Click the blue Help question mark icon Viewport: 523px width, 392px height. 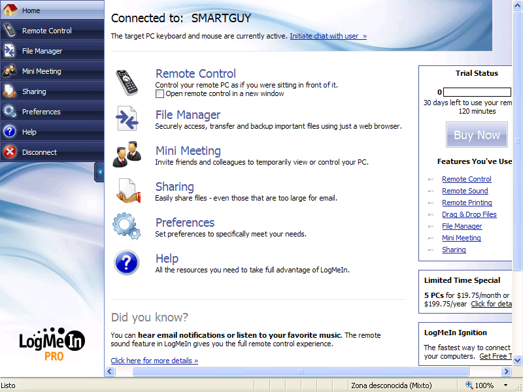coord(126,263)
